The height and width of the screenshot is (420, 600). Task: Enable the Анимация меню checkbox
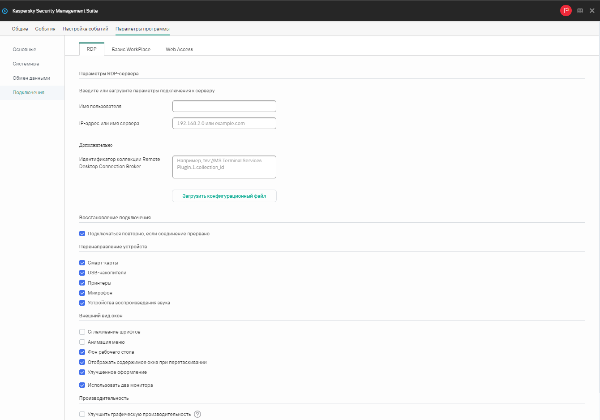(x=82, y=342)
